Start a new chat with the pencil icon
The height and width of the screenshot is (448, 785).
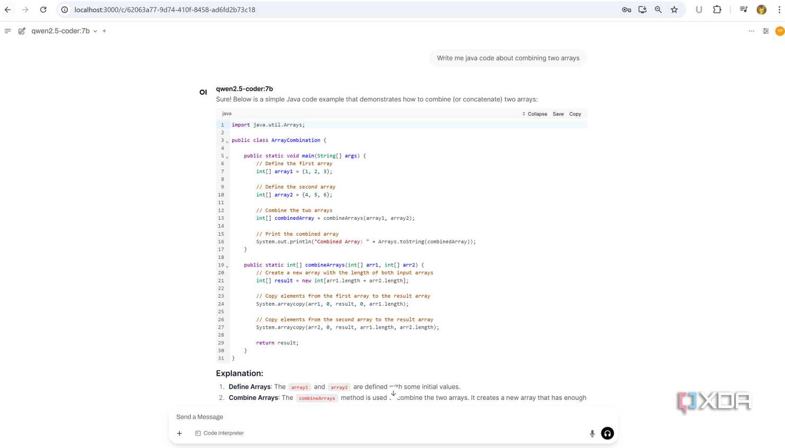click(22, 31)
